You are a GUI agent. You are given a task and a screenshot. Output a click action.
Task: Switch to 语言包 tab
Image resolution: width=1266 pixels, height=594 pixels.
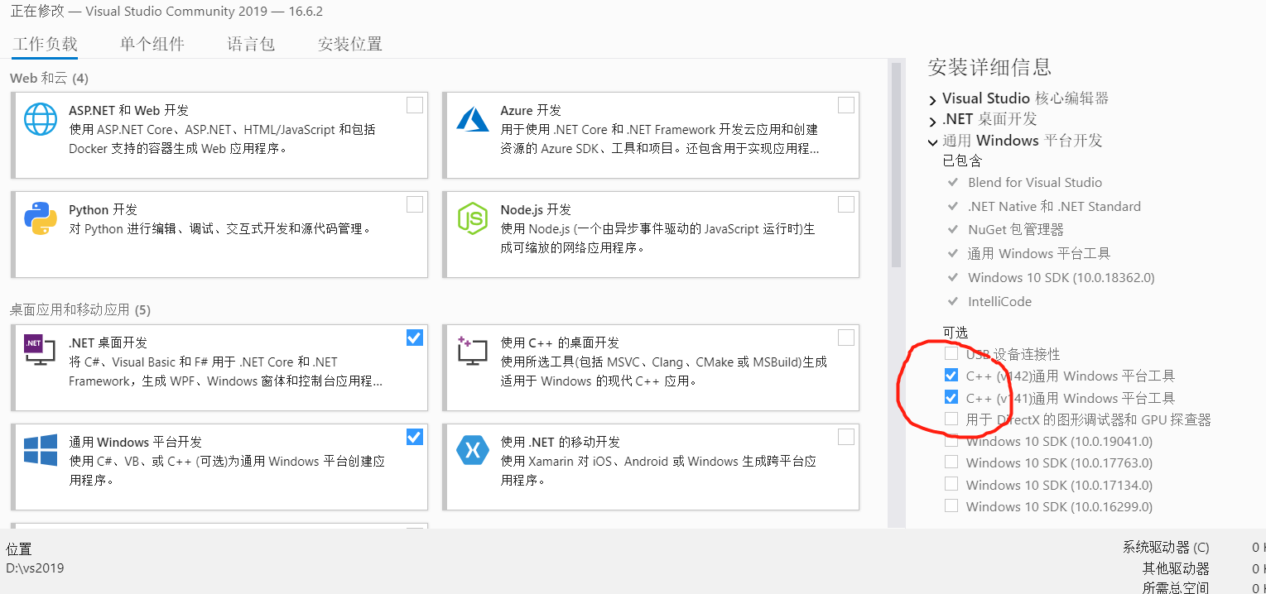[x=251, y=45]
